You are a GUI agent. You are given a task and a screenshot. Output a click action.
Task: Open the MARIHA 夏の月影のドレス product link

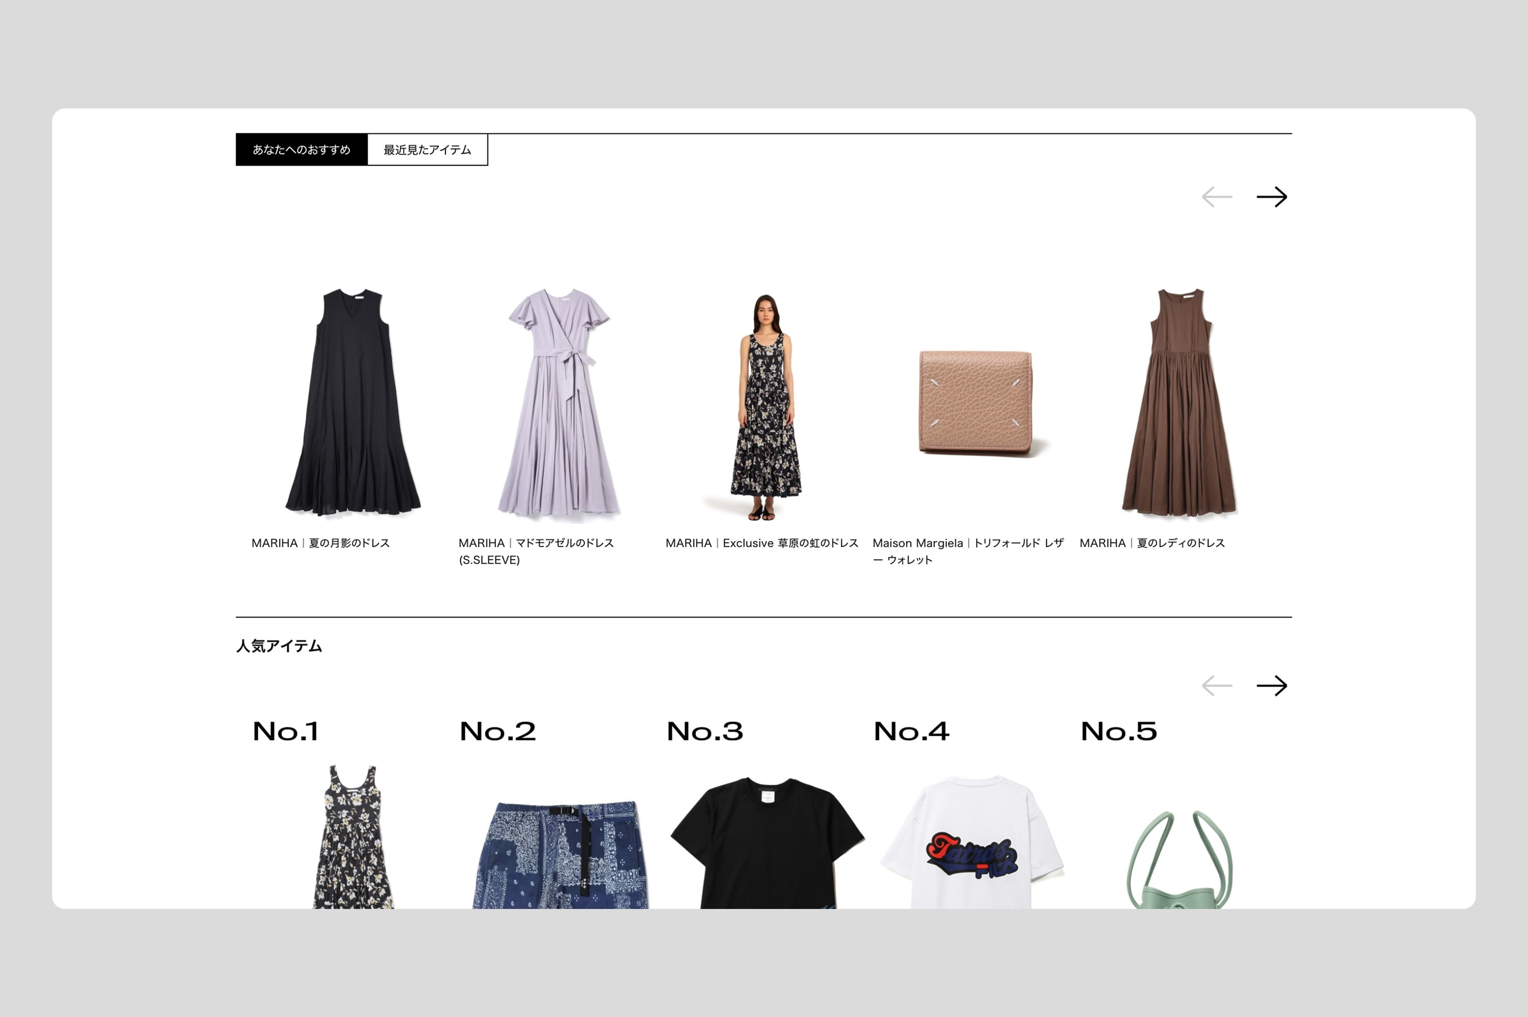point(321,544)
